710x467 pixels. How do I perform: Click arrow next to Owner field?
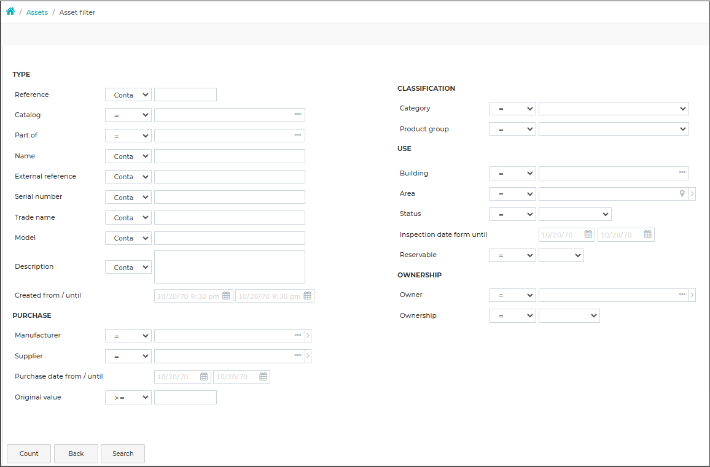pyautogui.click(x=692, y=295)
